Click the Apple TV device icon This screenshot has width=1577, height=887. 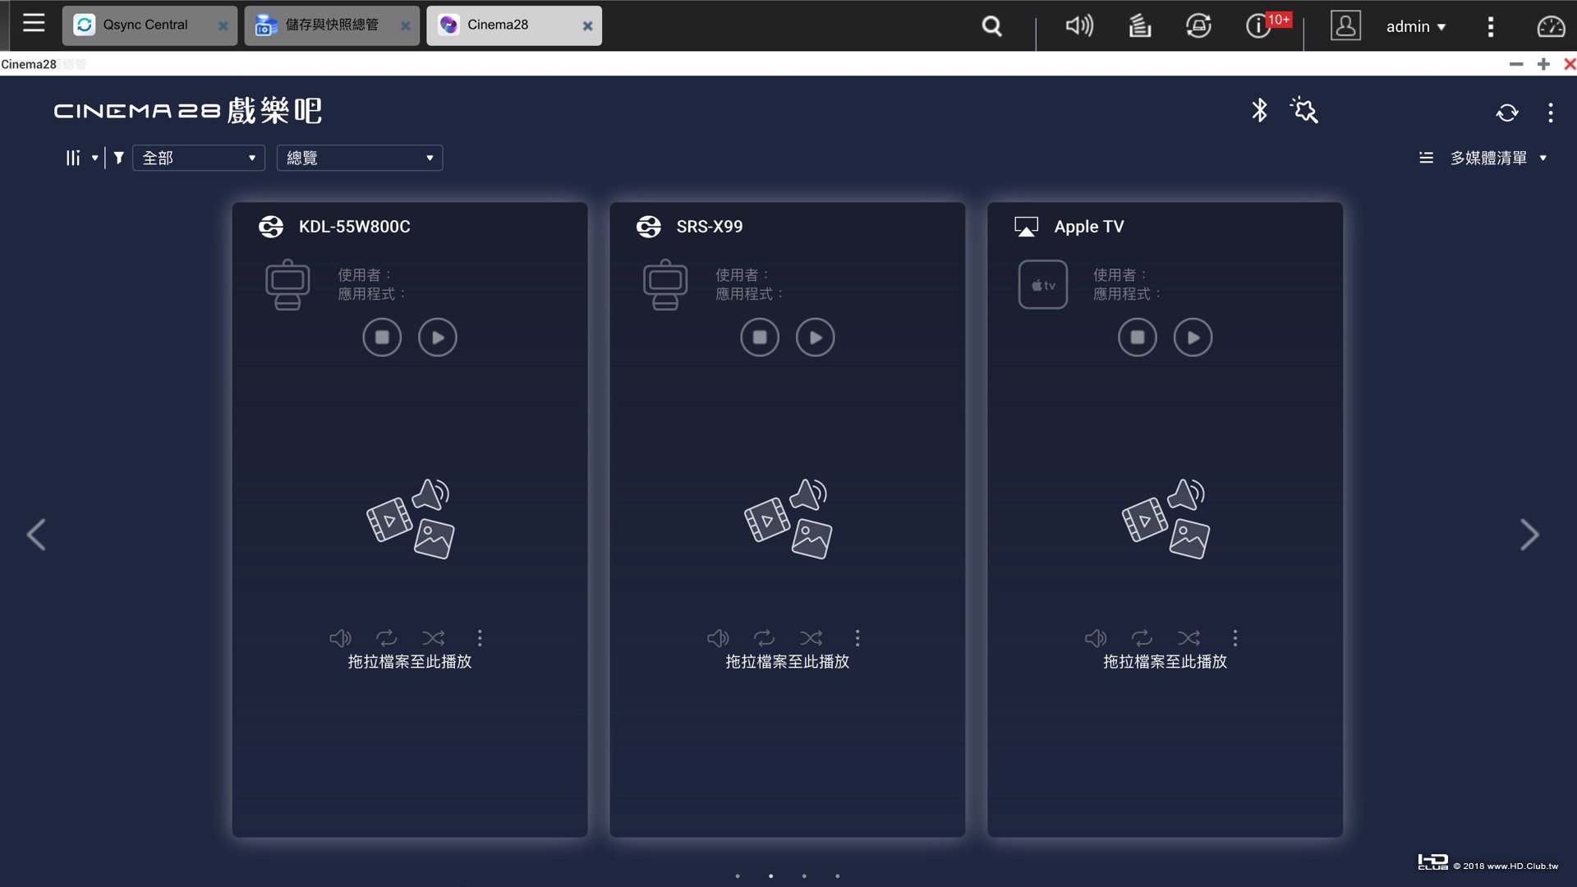click(1042, 285)
